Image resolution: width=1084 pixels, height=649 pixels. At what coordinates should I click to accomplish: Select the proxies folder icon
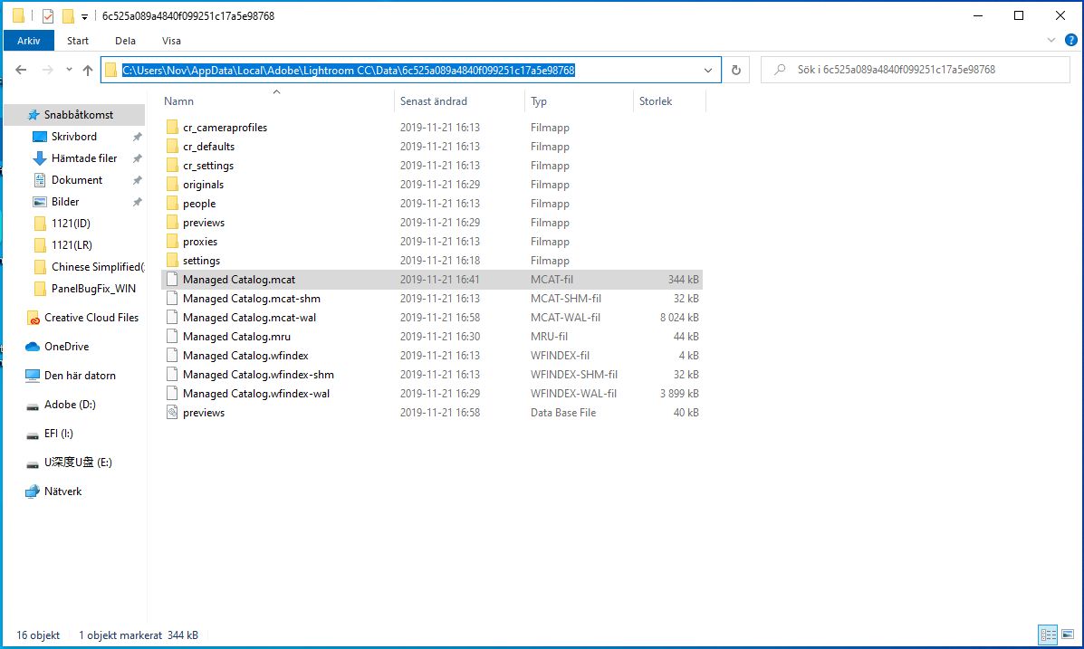[172, 241]
